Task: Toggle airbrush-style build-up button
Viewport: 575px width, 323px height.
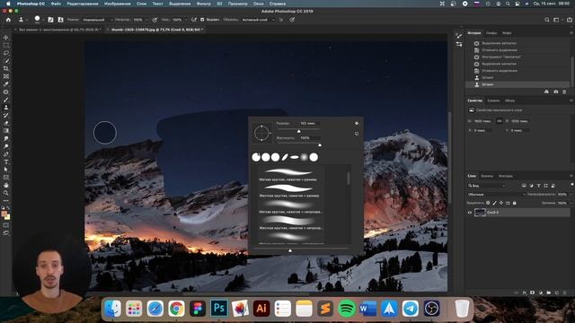Action: [x=194, y=20]
